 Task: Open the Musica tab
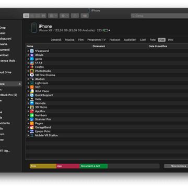69,40
